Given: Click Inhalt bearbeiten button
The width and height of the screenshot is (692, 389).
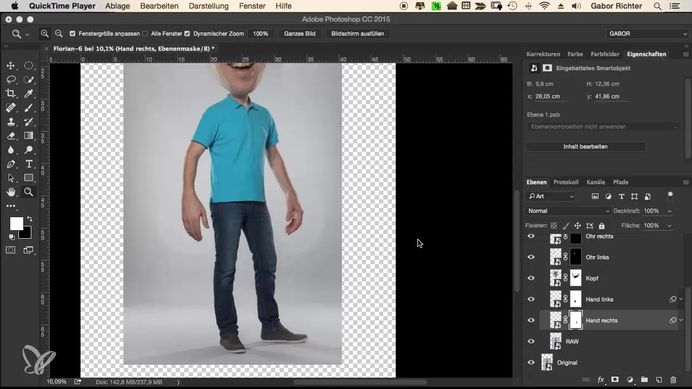Looking at the screenshot, I should 585,146.
